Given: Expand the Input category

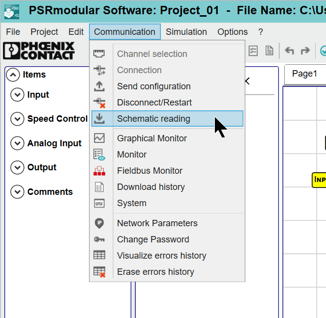Looking at the screenshot, I should click(x=17, y=95).
